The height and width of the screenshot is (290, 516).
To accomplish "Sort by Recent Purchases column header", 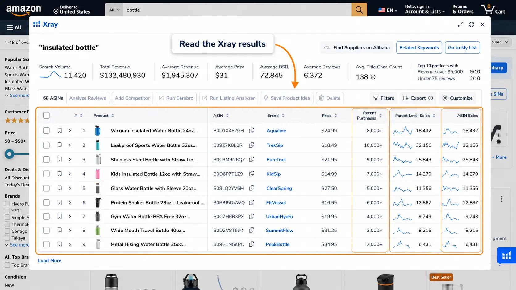I will click(x=369, y=116).
